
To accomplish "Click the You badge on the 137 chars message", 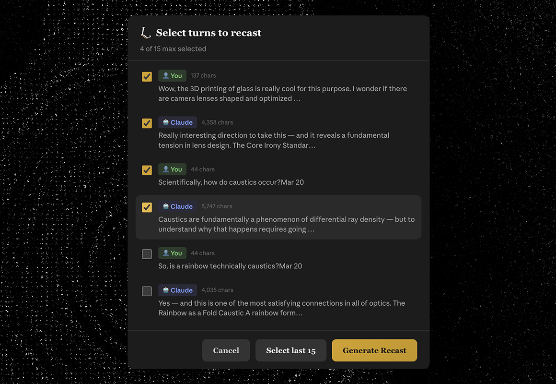I will click(172, 75).
